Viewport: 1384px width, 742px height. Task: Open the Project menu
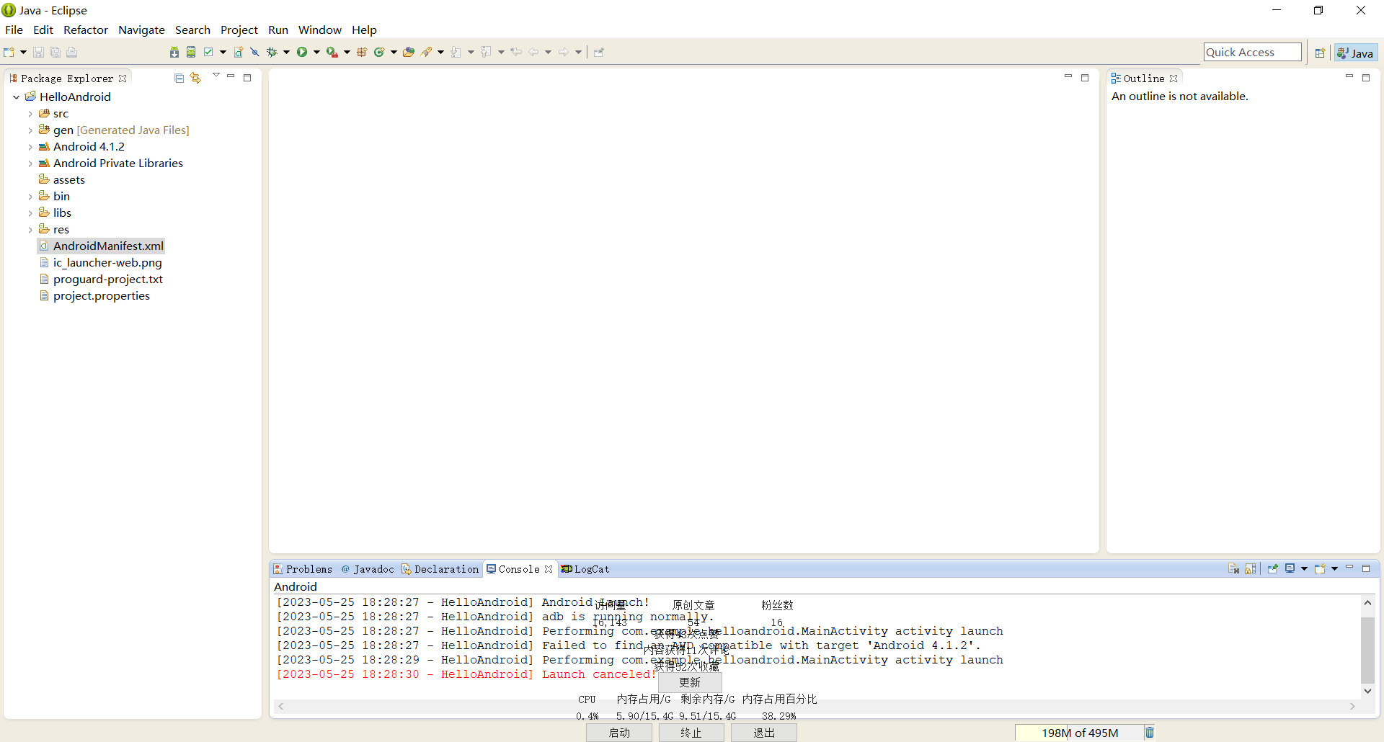pyautogui.click(x=239, y=30)
